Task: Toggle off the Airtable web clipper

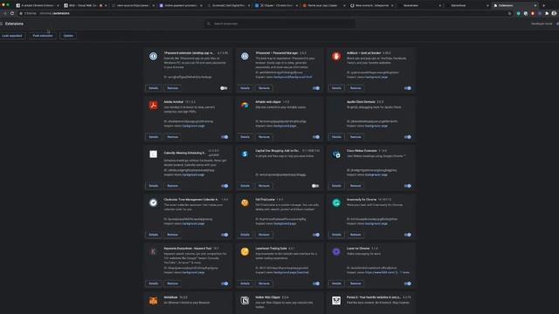Action: click(316, 137)
